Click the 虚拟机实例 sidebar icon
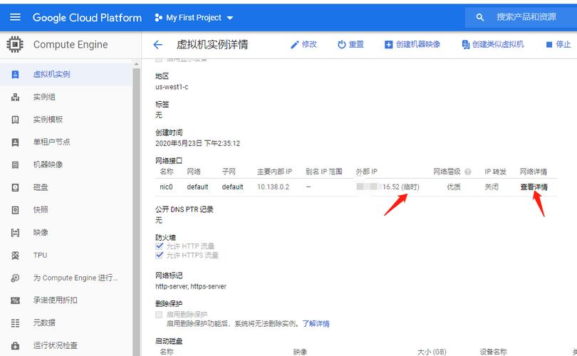Viewport: 577px width, 356px height. (15, 75)
